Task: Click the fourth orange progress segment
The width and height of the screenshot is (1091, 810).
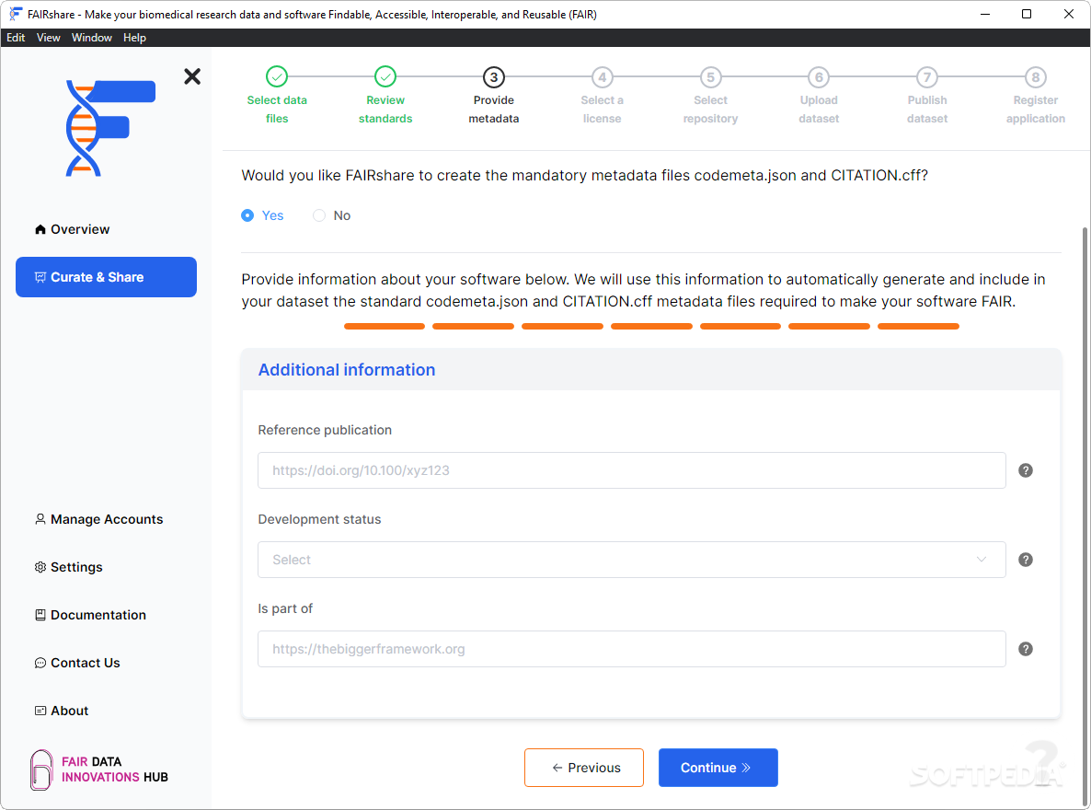Action: (x=651, y=326)
